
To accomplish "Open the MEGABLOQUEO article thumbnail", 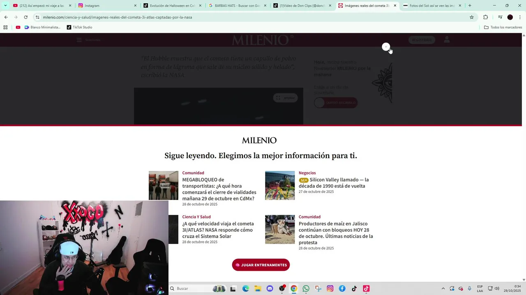I will (164, 185).
